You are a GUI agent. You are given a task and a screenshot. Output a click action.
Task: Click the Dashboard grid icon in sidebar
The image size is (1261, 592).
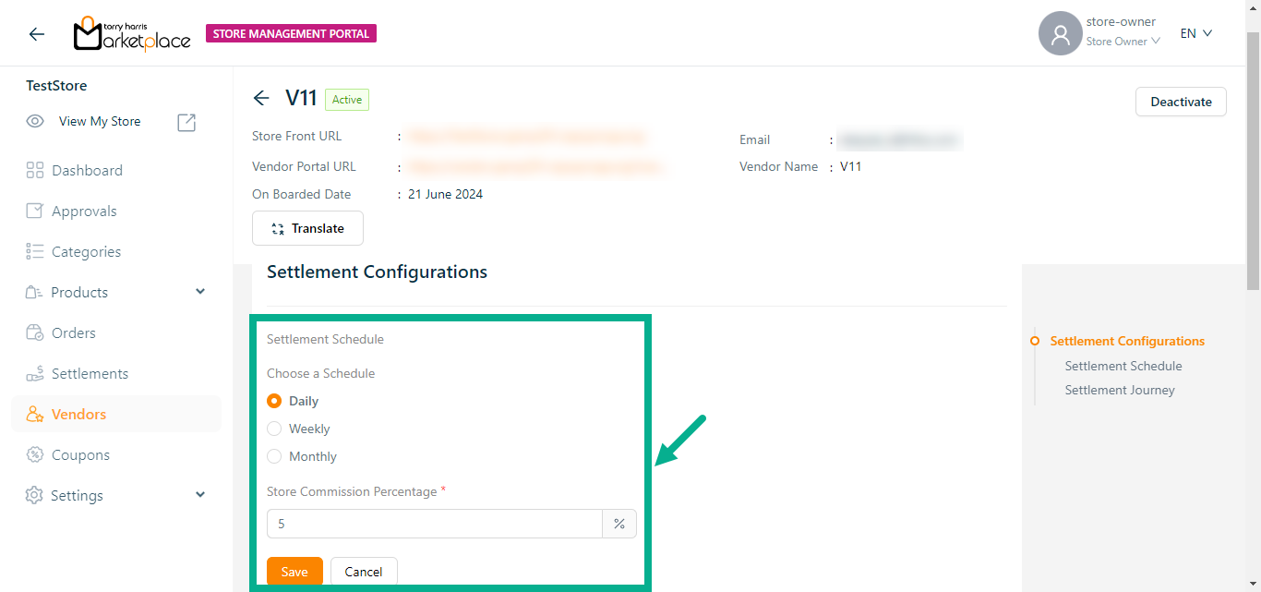[x=35, y=170]
